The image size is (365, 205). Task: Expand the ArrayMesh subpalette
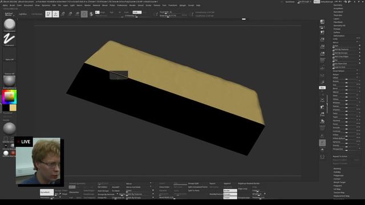338,9
